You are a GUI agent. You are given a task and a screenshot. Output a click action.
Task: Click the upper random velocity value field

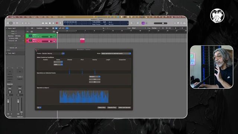tap(94, 79)
